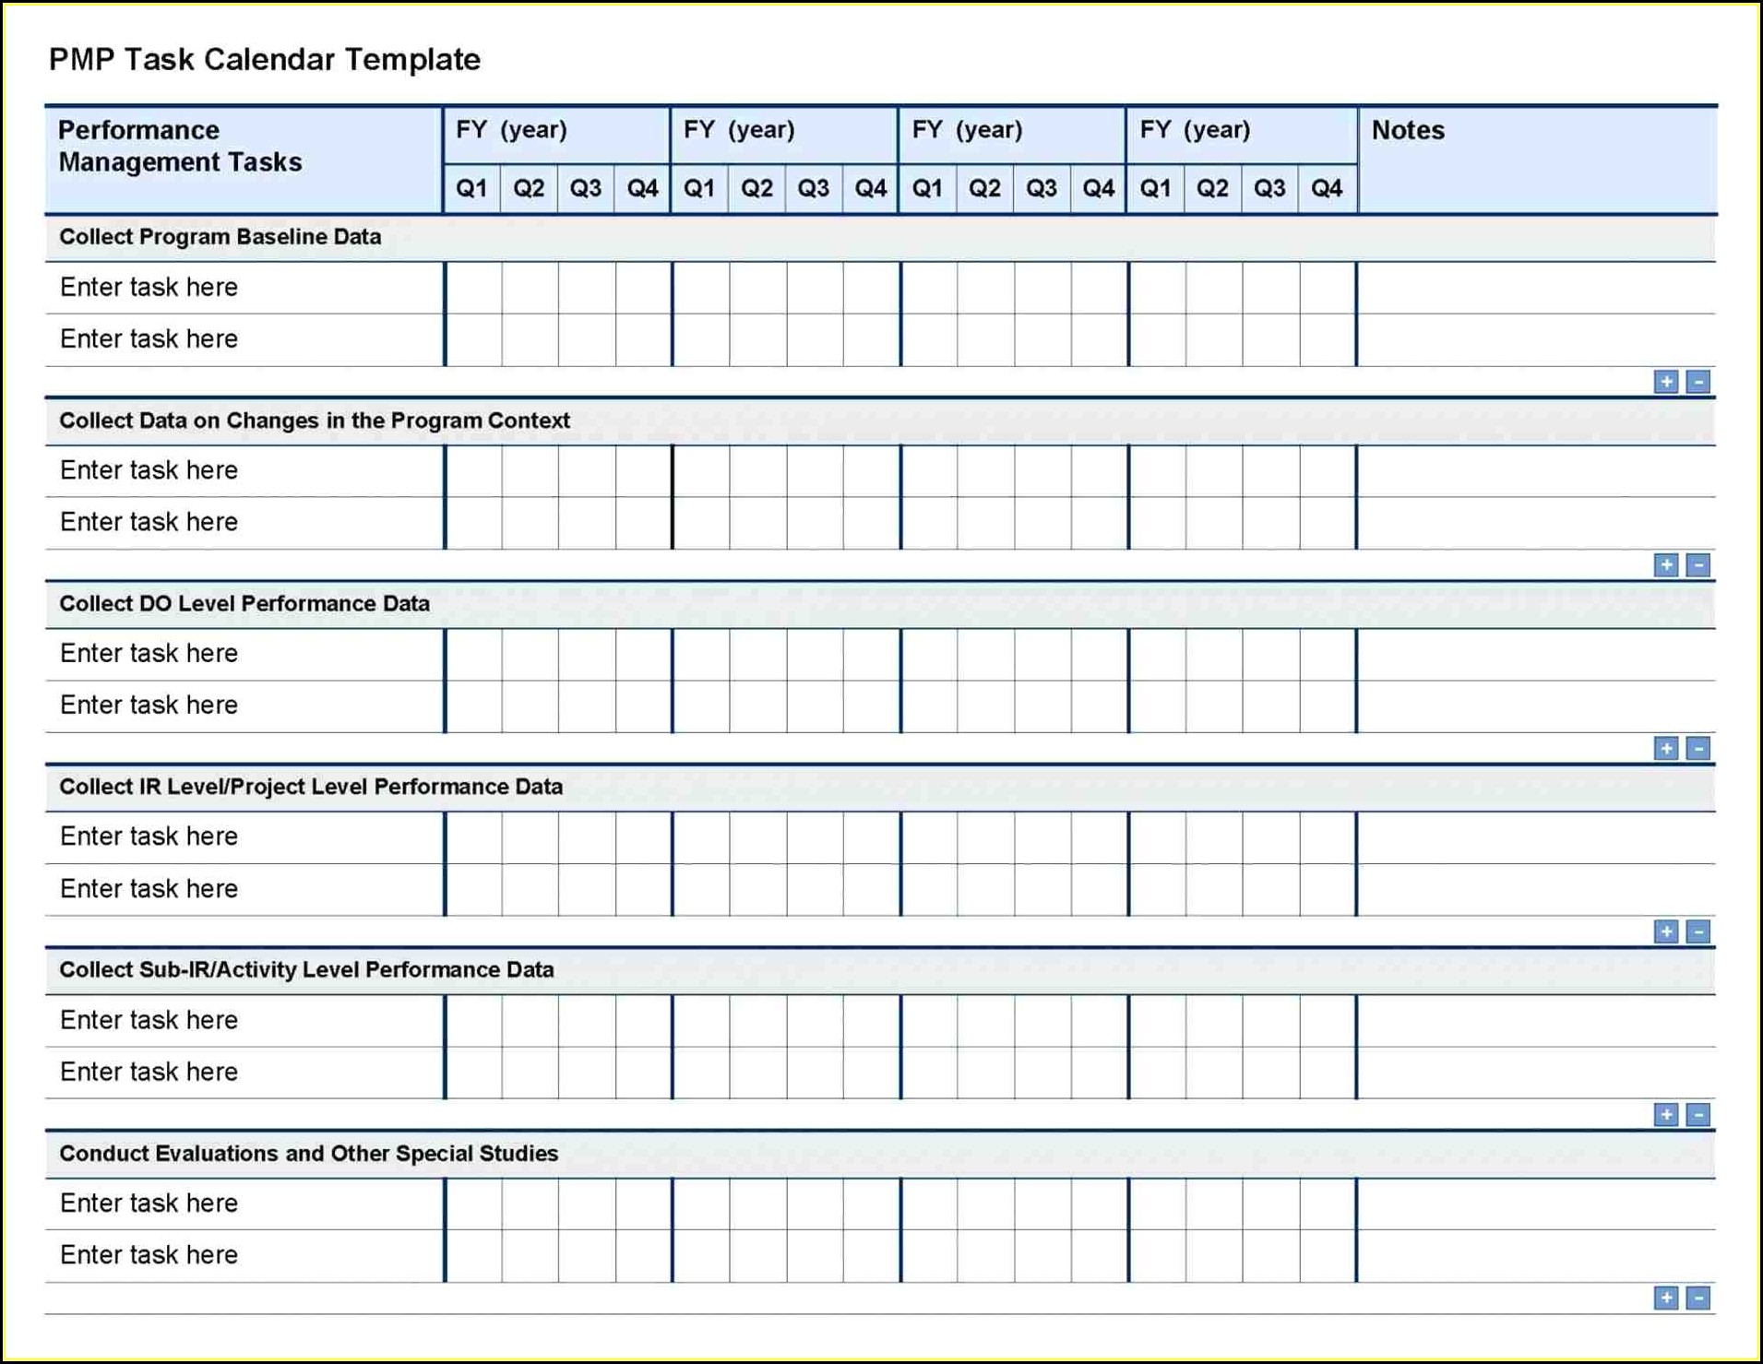Click the Performance Management Tasks header
1763x1364 pixels.
(x=181, y=147)
